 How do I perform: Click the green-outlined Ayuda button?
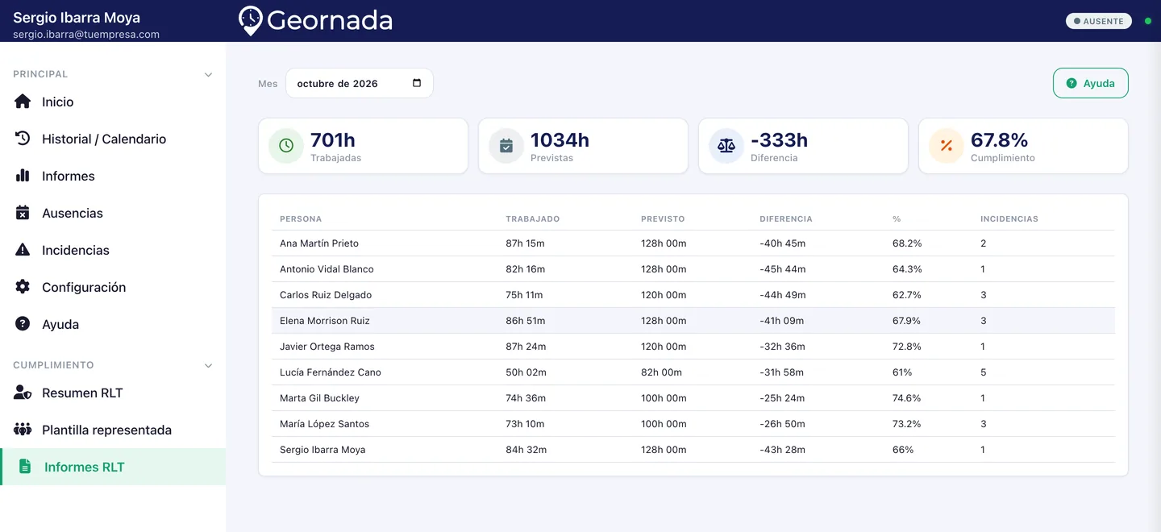[x=1090, y=83]
